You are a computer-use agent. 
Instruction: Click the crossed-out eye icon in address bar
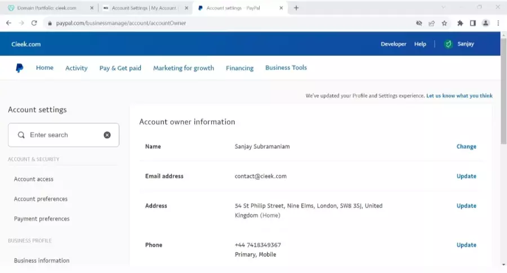[419, 23]
